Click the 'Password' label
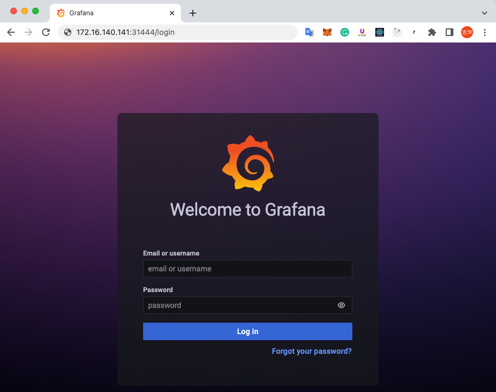This screenshot has height=392, width=496. point(158,290)
